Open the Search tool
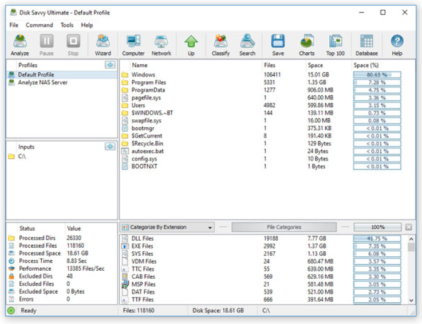This screenshot has height=324, width=422. click(x=247, y=45)
